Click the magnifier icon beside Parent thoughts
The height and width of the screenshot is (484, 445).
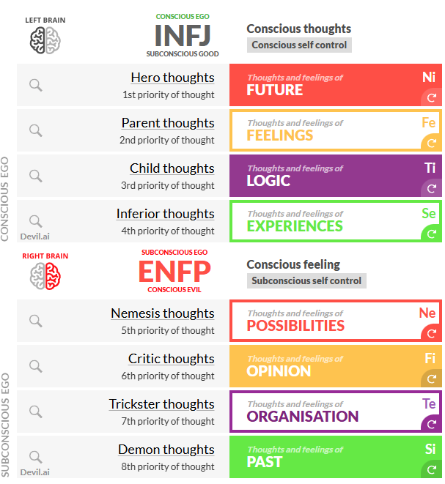tap(36, 130)
